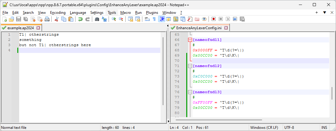
Task: Undo the last edit with green arrow
Action: [x=80, y=19]
